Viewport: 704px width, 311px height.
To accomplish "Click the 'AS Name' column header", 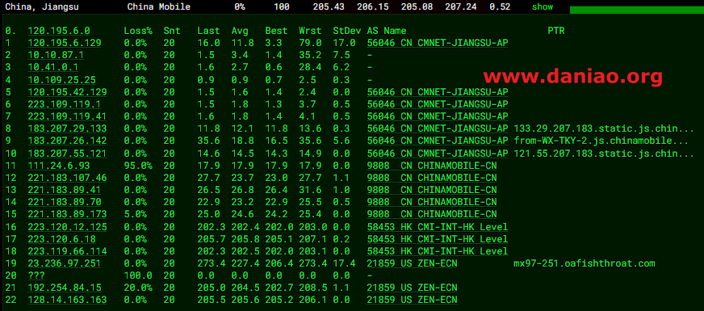I will click(x=387, y=31).
